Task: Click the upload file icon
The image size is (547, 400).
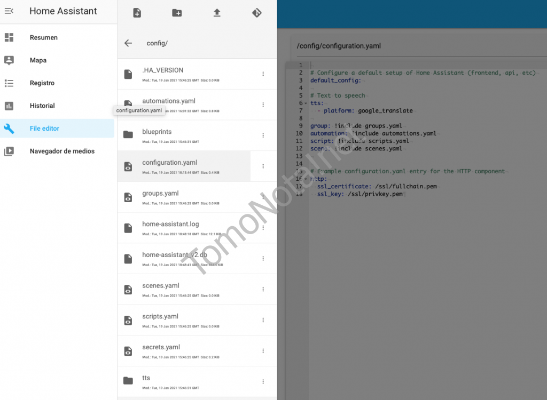Action: pos(217,13)
